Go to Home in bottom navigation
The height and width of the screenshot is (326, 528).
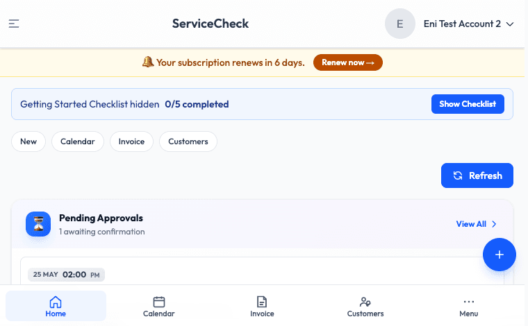coord(56,306)
